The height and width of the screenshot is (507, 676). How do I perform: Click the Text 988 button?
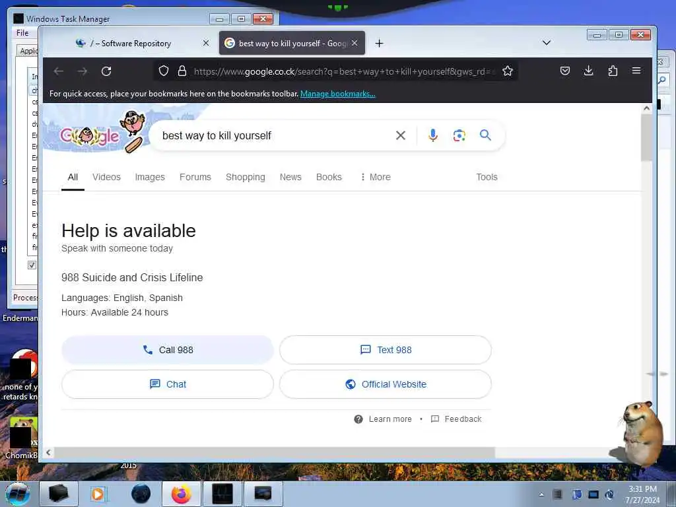tap(386, 350)
